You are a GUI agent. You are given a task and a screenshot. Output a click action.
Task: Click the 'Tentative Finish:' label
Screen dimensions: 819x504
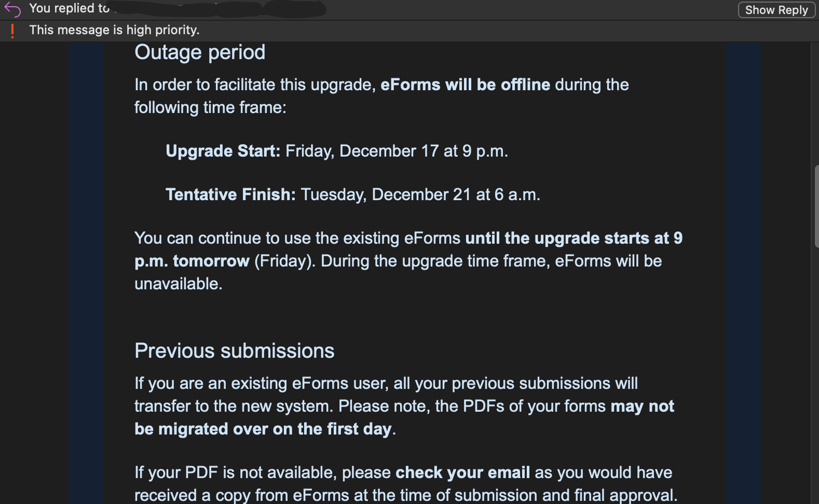click(230, 194)
